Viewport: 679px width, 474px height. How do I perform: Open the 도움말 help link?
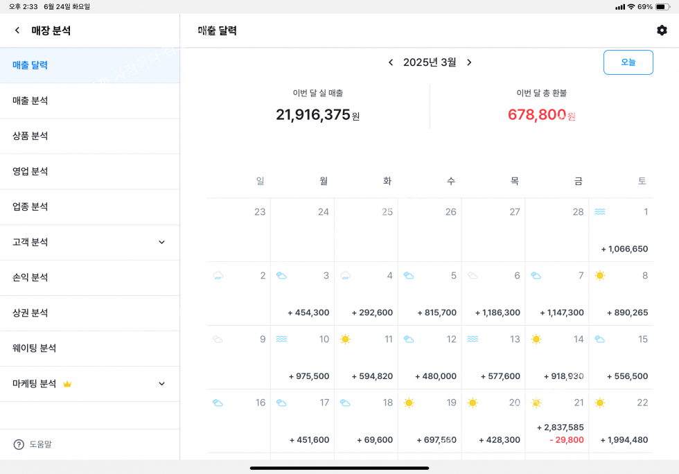pyautogui.click(x=40, y=444)
